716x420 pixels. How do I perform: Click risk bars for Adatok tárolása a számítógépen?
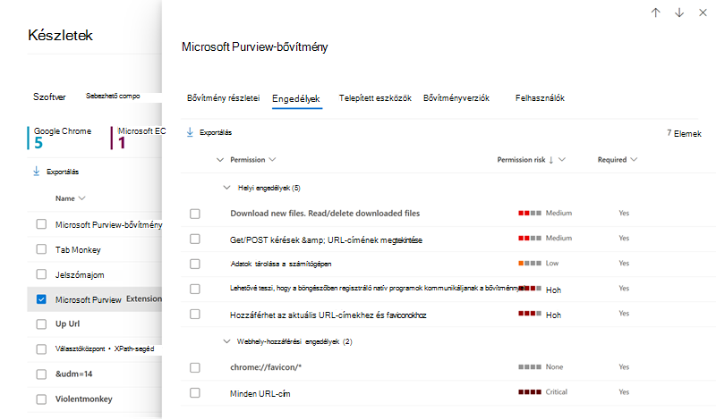530,263
